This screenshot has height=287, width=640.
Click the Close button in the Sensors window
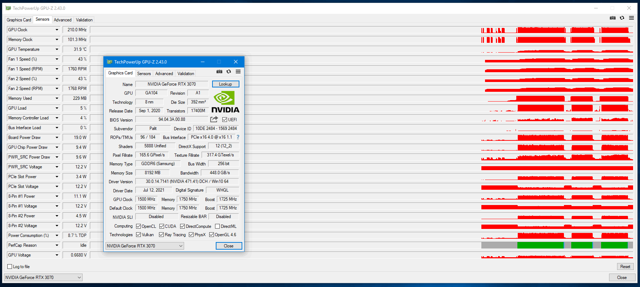[x=622, y=278]
